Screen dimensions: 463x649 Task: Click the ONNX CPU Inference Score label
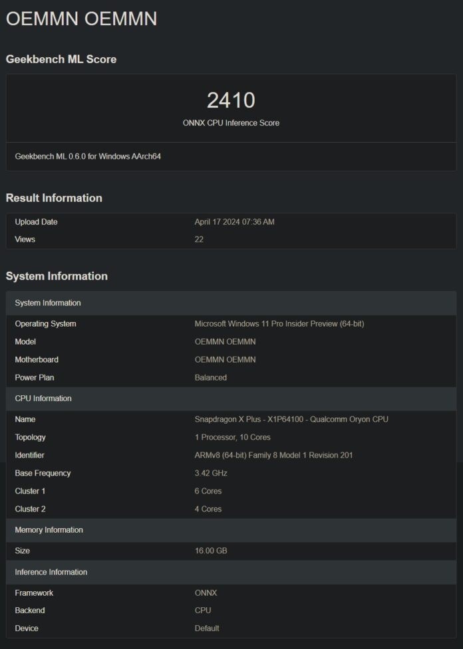click(231, 123)
